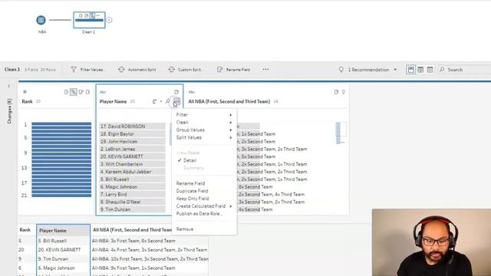Switch to data grid view
The width and height of the screenshot is (491, 276).
point(420,70)
